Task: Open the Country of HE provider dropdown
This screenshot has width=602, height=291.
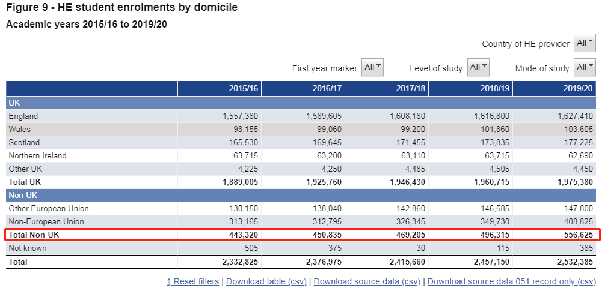Action: pos(585,43)
